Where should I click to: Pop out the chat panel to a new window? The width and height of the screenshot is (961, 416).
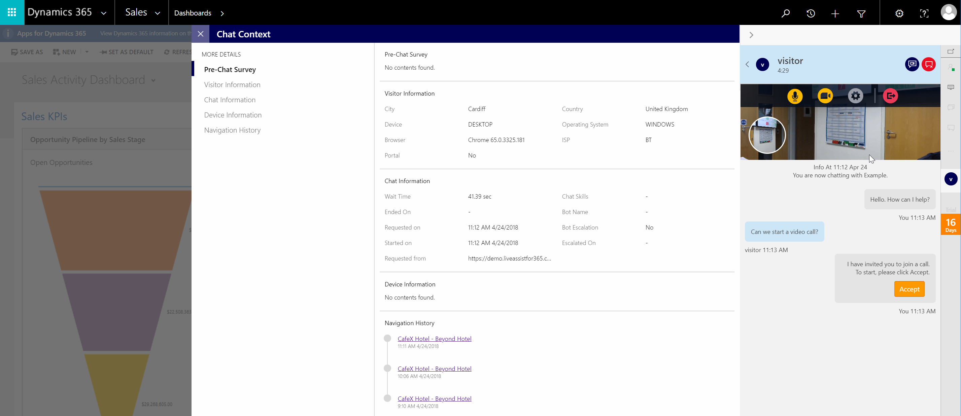click(951, 51)
